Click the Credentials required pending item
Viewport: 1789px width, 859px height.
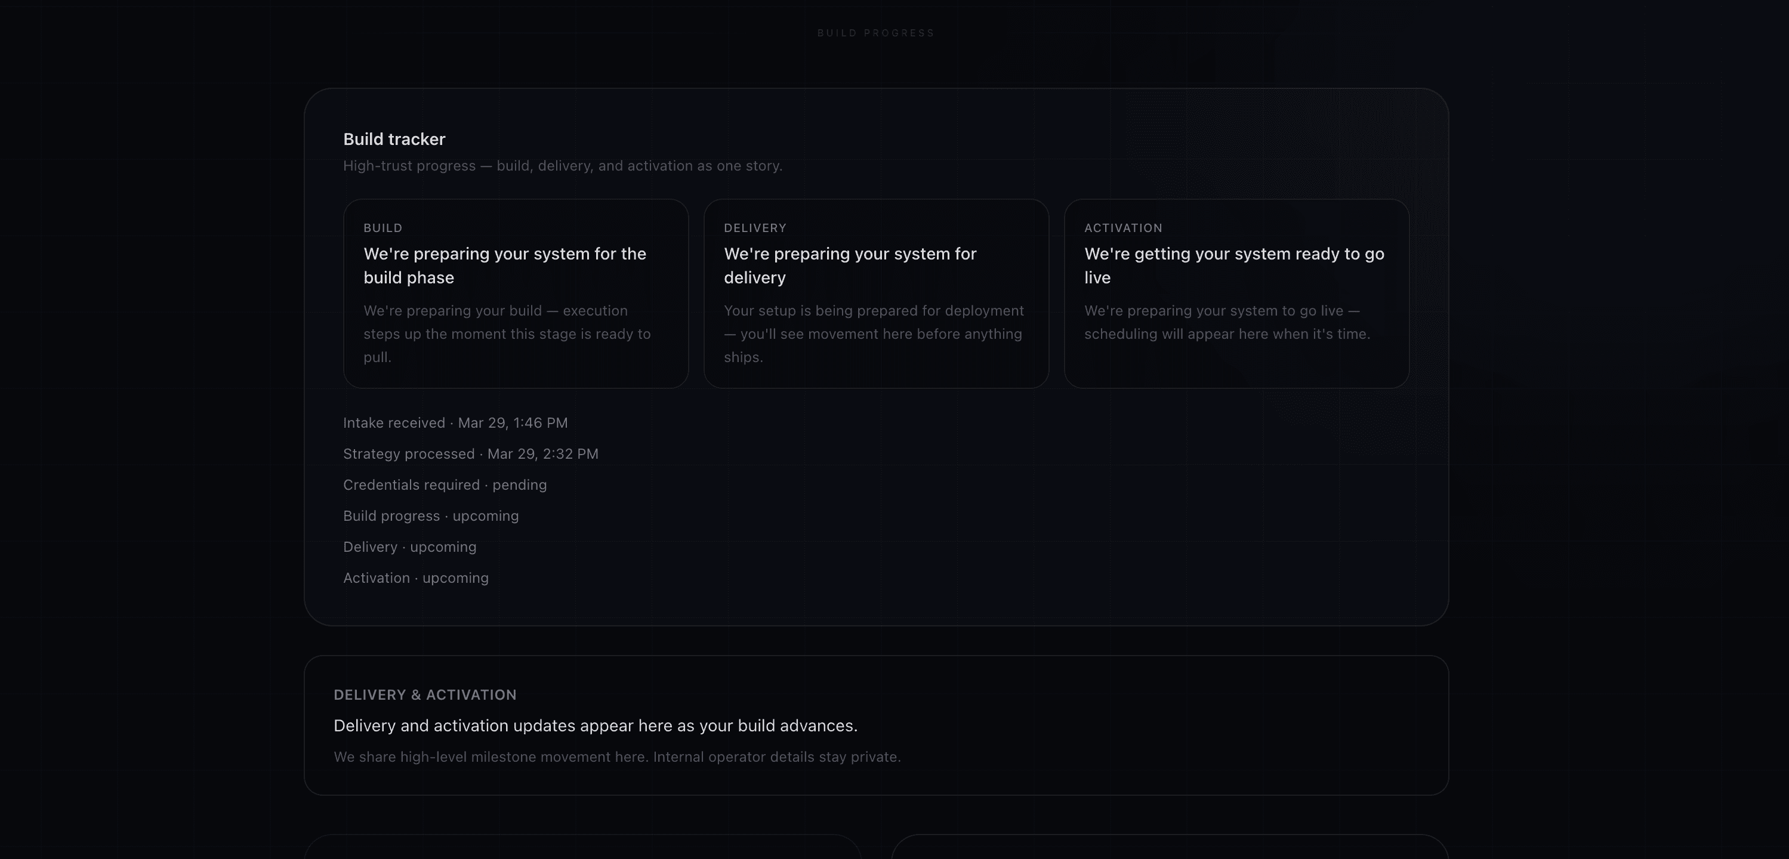point(445,485)
